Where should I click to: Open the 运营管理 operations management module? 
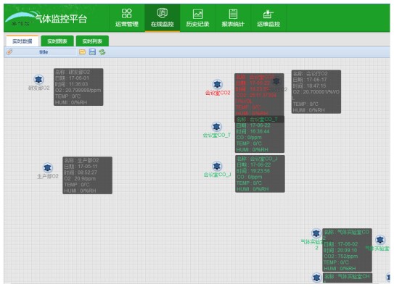click(127, 17)
